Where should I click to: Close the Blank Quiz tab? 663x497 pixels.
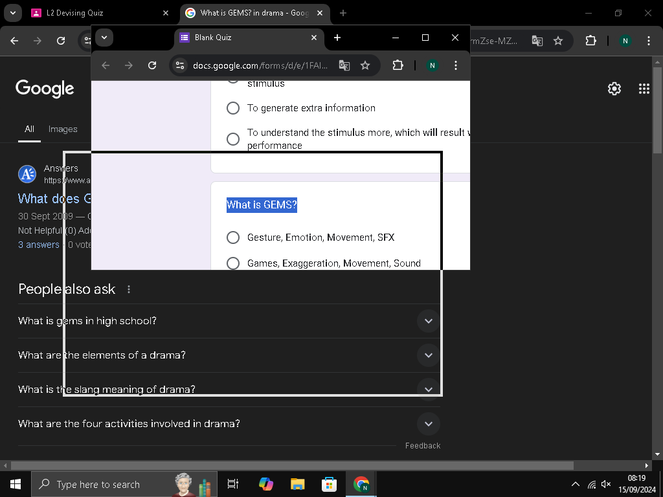click(x=314, y=38)
